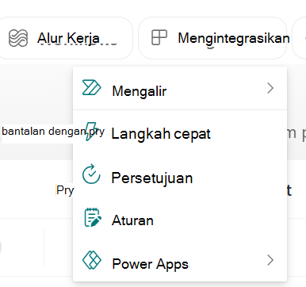Click the Langkah cepat lightning icon

pos(92,132)
